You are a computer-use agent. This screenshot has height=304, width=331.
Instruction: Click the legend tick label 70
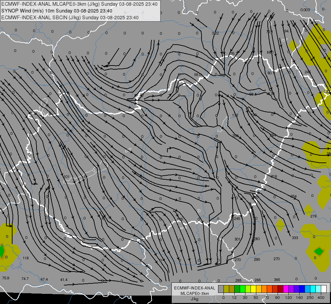pyautogui.click(x=267, y=298)
